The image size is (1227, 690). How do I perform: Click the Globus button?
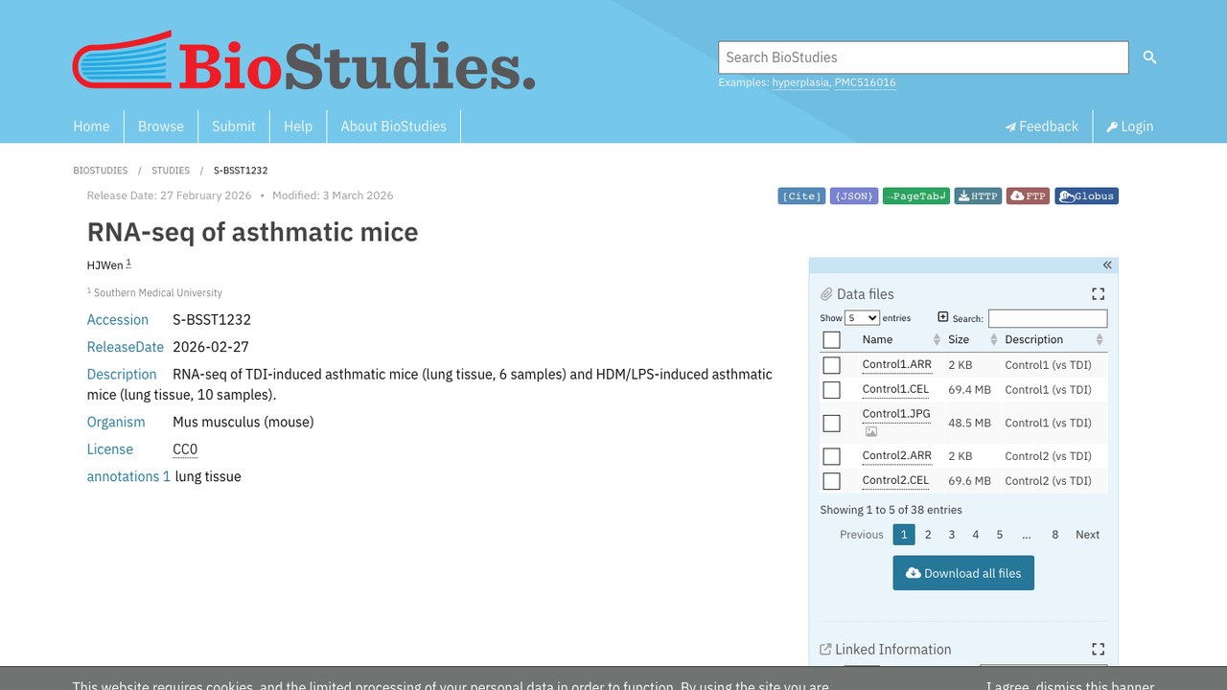click(x=1087, y=196)
